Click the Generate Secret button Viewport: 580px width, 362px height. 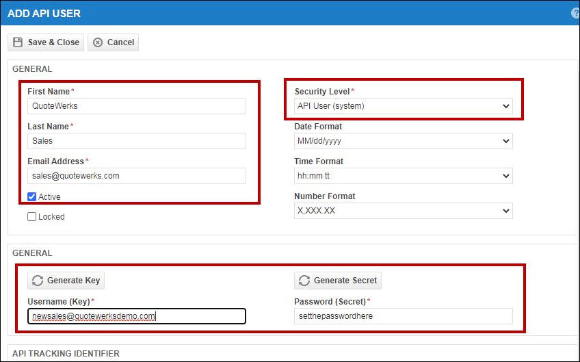pyautogui.click(x=338, y=281)
